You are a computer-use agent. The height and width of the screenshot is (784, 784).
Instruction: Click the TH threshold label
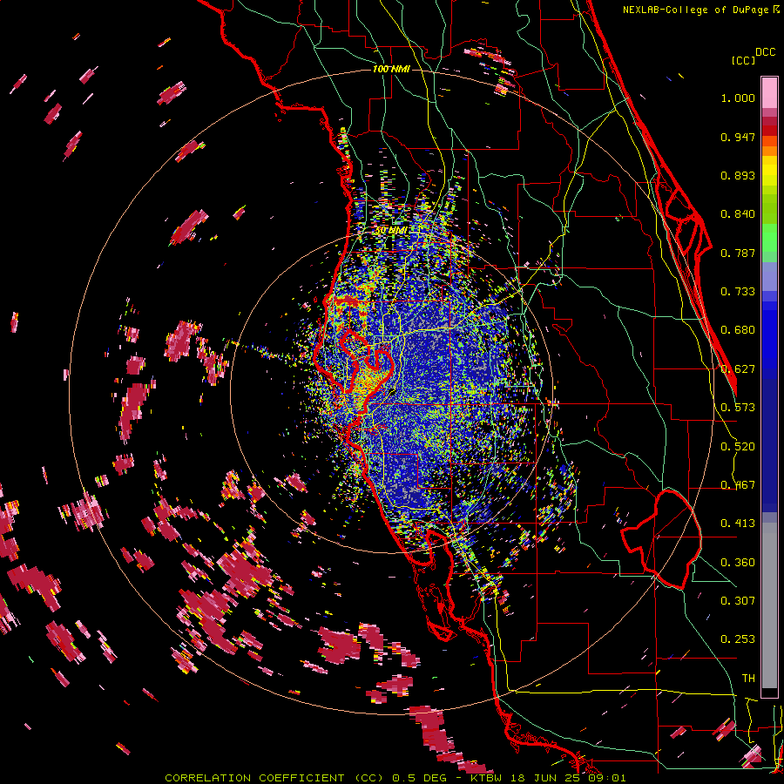coord(748,679)
